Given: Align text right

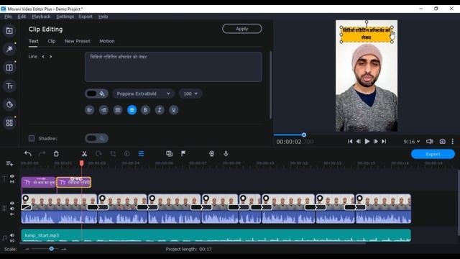Looking at the screenshot, I should coord(103,110).
